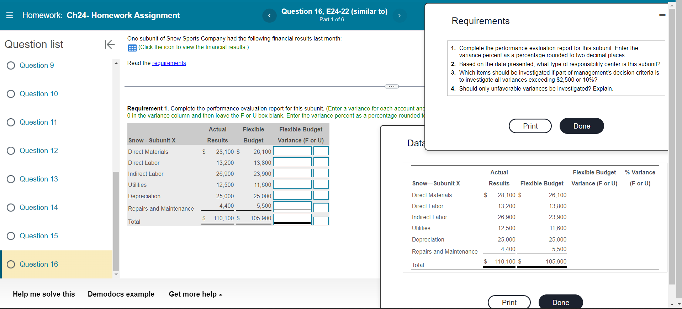The height and width of the screenshot is (309, 682).
Task: Open Question 15 link
Action: tap(39, 236)
